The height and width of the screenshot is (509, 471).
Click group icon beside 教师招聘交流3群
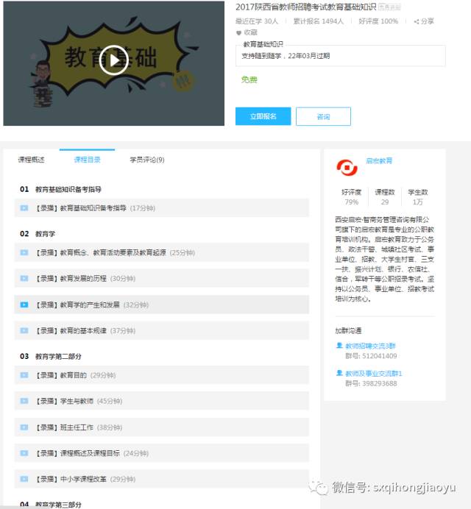point(339,346)
